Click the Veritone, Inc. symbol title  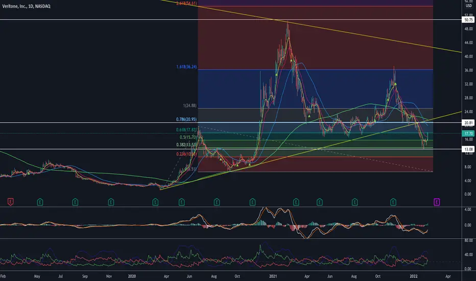[x=27, y=6]
